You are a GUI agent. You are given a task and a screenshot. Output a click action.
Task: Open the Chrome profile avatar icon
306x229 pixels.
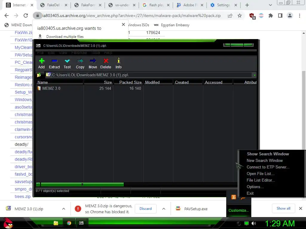click(290, 16)
